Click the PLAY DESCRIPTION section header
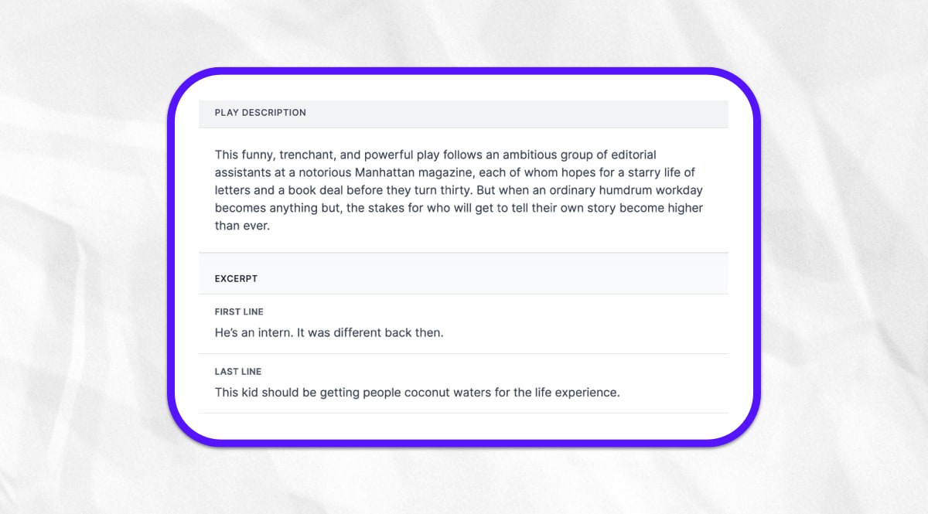The height and width of the screenshot is (514, 928). pos(260,113)
